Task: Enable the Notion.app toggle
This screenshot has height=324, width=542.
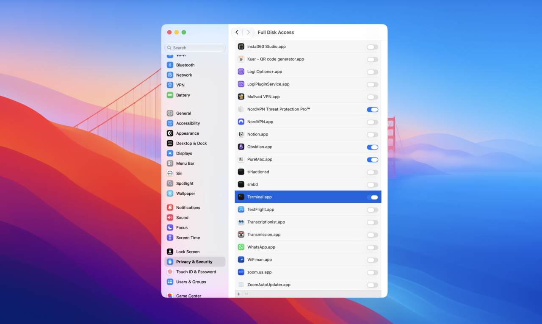Action: [x=373, y=134]
